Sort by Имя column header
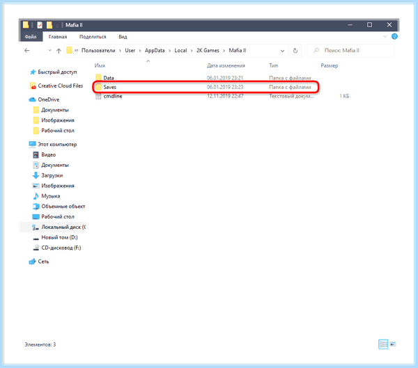This screenshot has height=368, width=418. click(x=100, y=65)
